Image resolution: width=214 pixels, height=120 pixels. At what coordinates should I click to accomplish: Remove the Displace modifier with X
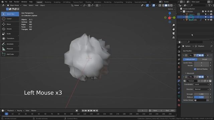click(208, 77)
